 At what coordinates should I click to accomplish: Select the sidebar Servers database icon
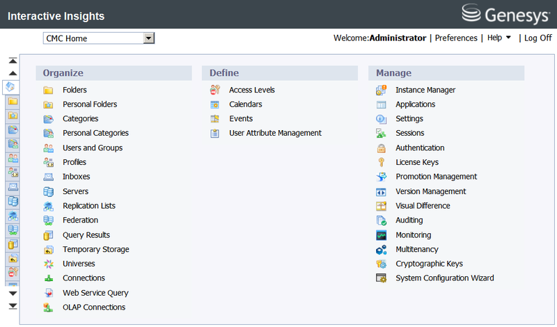coord(13,202)
